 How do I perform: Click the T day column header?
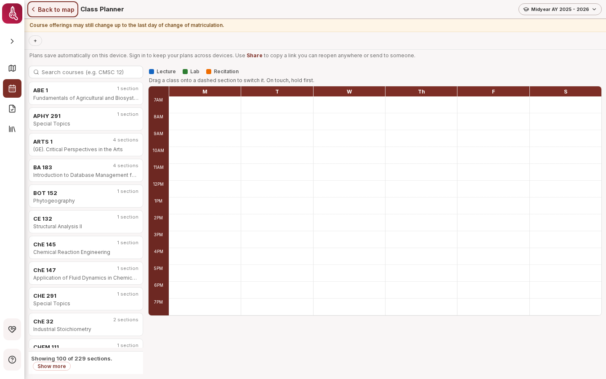point(277,91)
